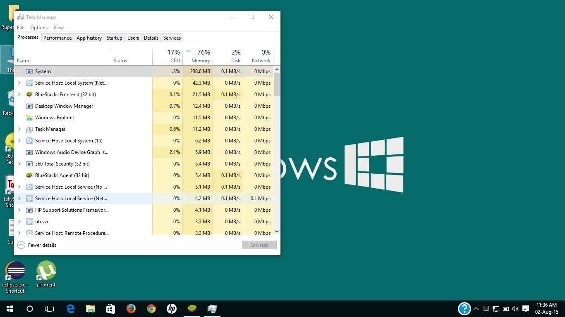The height and width of the screenshot is (317, 565).
Task: Expand Service Host: Local Service (Net... row
Action: 19,199
